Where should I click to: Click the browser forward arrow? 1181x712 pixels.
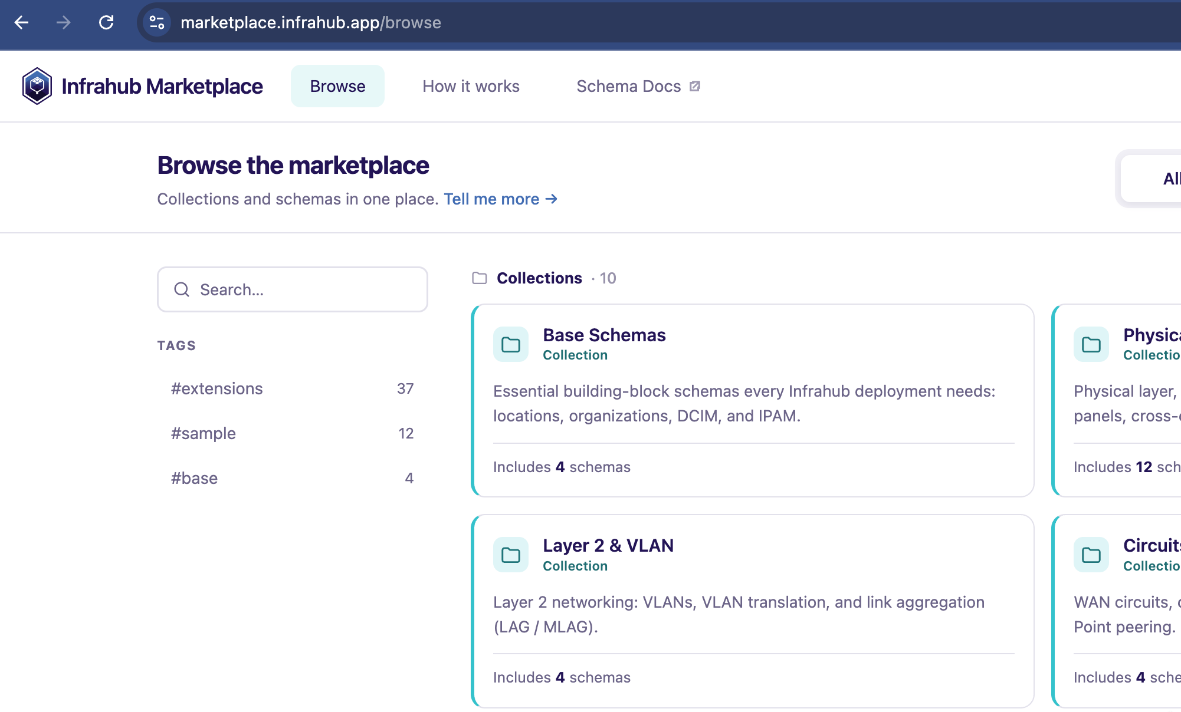pos(64,22)
